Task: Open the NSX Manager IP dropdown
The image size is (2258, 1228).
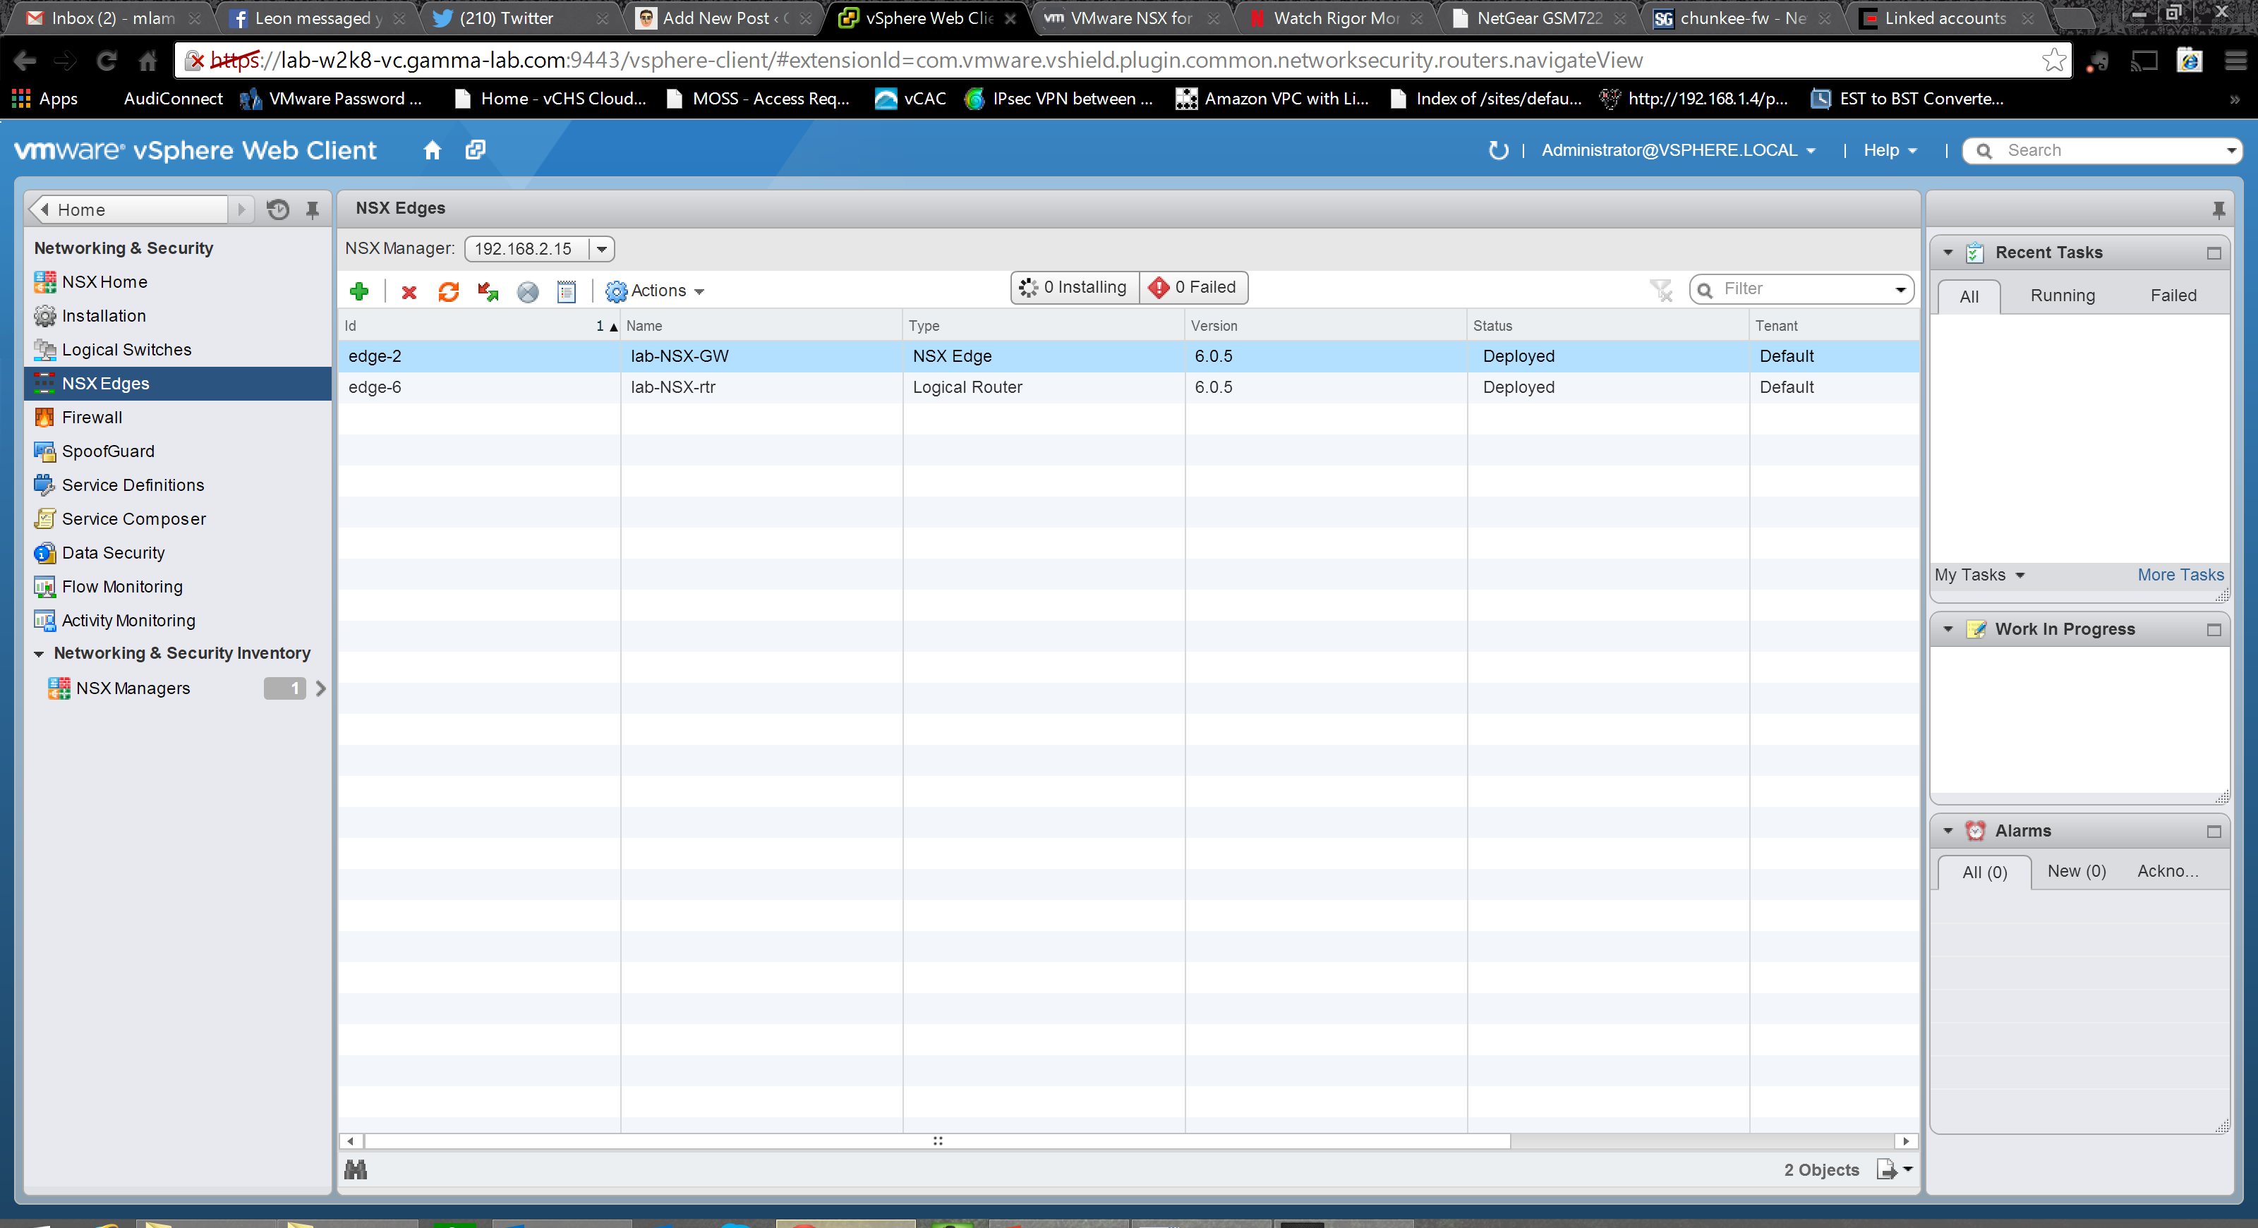Action: 601,249
